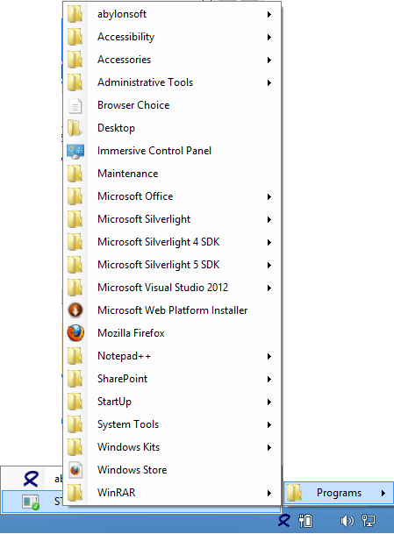The width and height of the screenshot is (394, 534).
Task: Expand the Administrative Tools submenu arrow
Action: pyautogui.click(x=269, y=82)
